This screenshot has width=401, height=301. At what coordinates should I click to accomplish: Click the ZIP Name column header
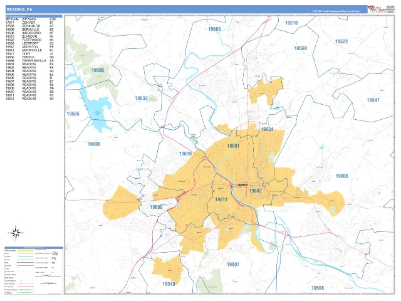coord(29,19)
